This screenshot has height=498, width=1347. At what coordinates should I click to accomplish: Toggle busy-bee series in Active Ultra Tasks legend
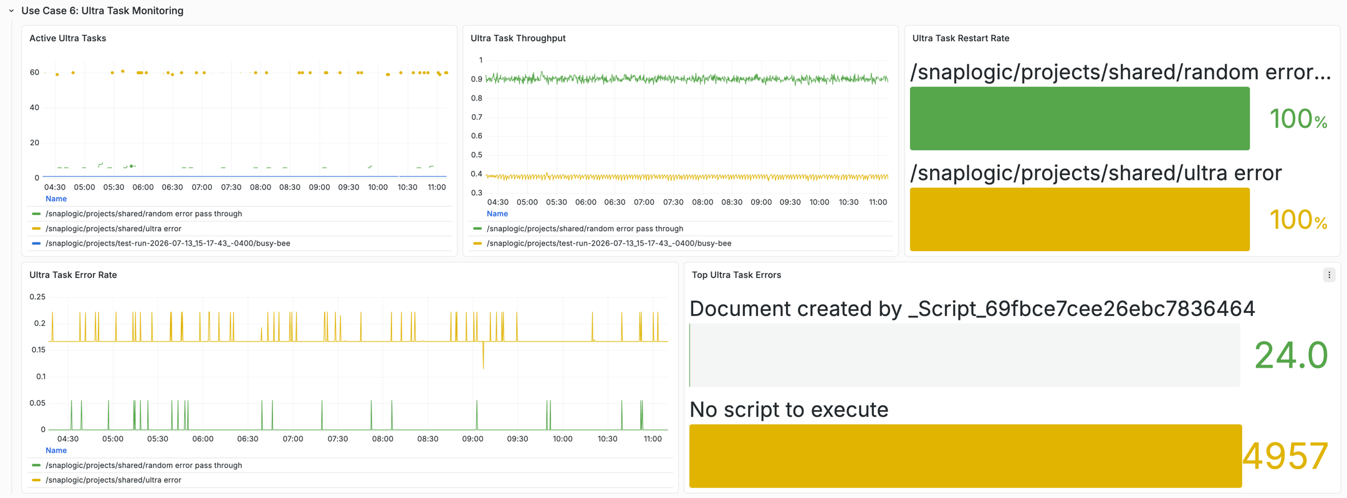pyautogui.click(x=168, y=244)
